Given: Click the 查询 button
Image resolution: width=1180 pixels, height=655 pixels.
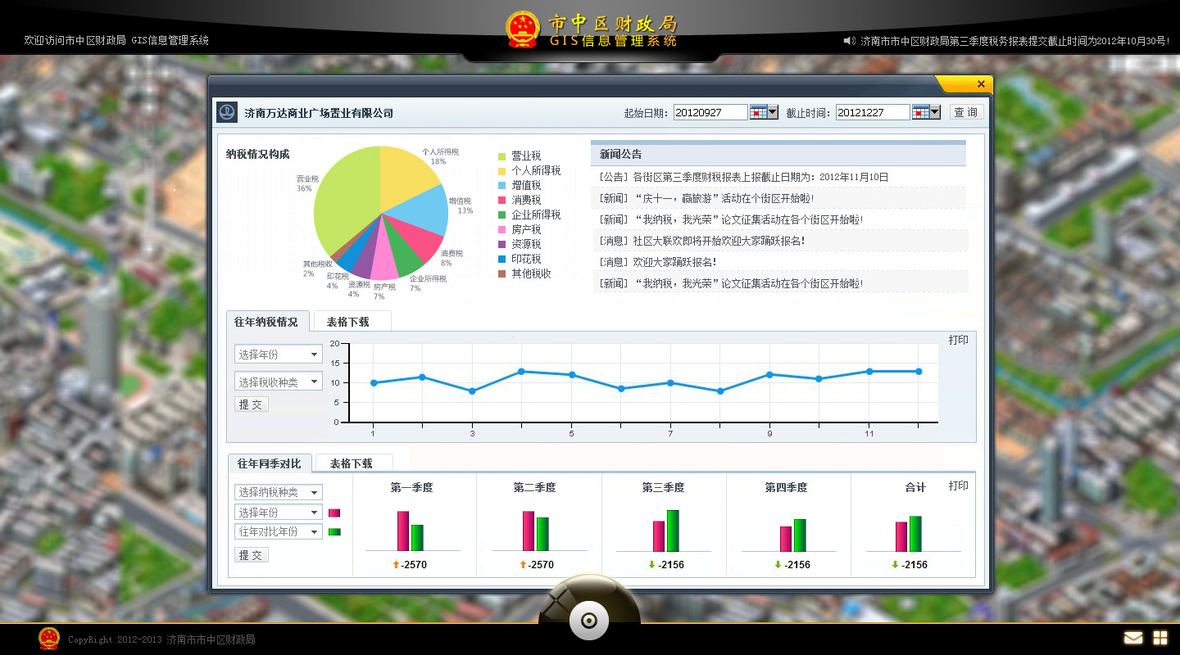Looking at the screenshot, I should tap(966, 112).
